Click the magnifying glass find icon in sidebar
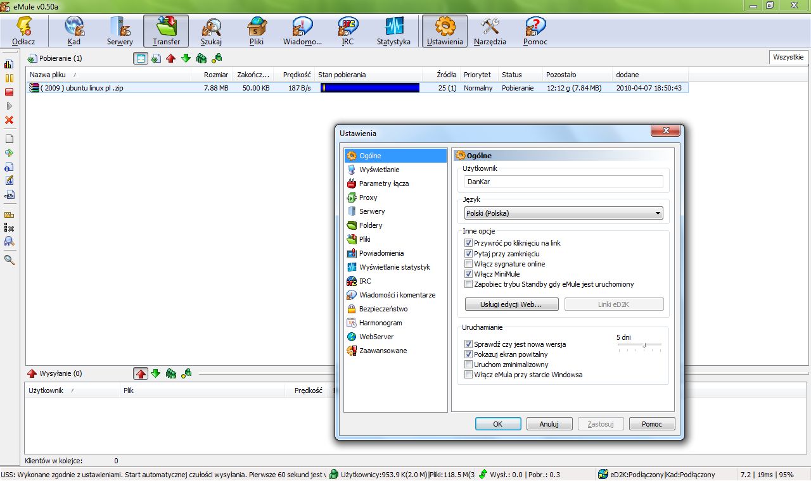This screenshot has height=481, width=811. 10,259
